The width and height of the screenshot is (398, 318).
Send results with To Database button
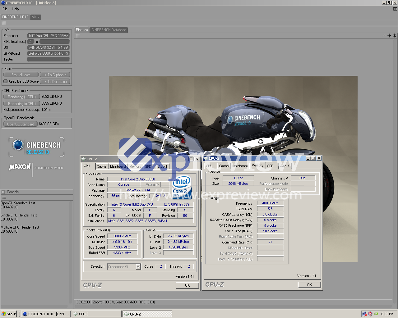tap(55, 82)
